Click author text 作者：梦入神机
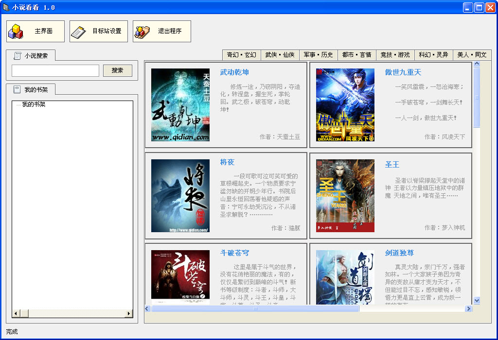Image resolution: width=498 pixels, height=340 pixels. [445, 228]
